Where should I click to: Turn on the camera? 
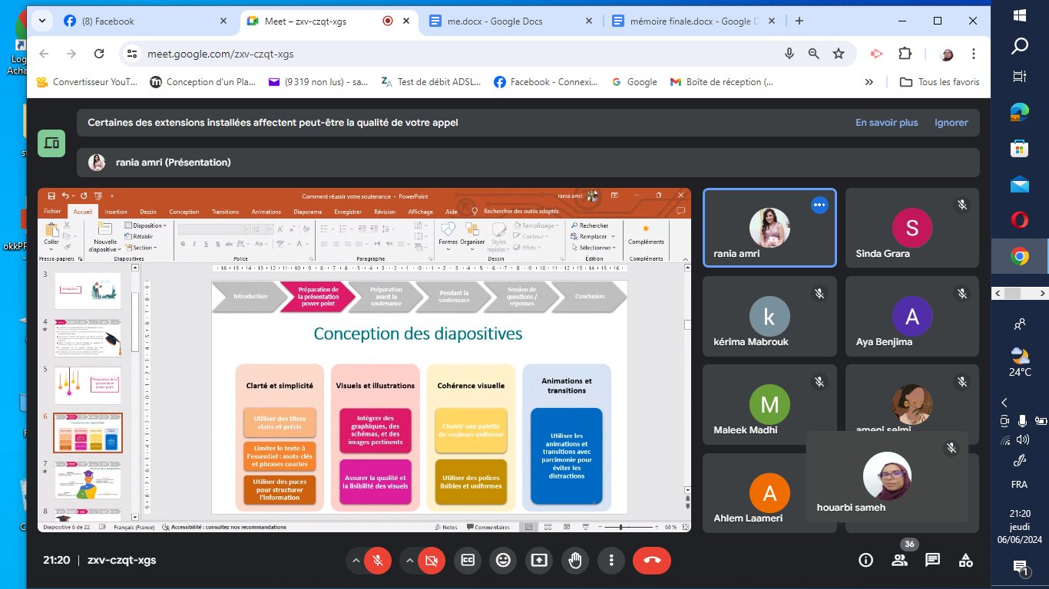(431, 561)
